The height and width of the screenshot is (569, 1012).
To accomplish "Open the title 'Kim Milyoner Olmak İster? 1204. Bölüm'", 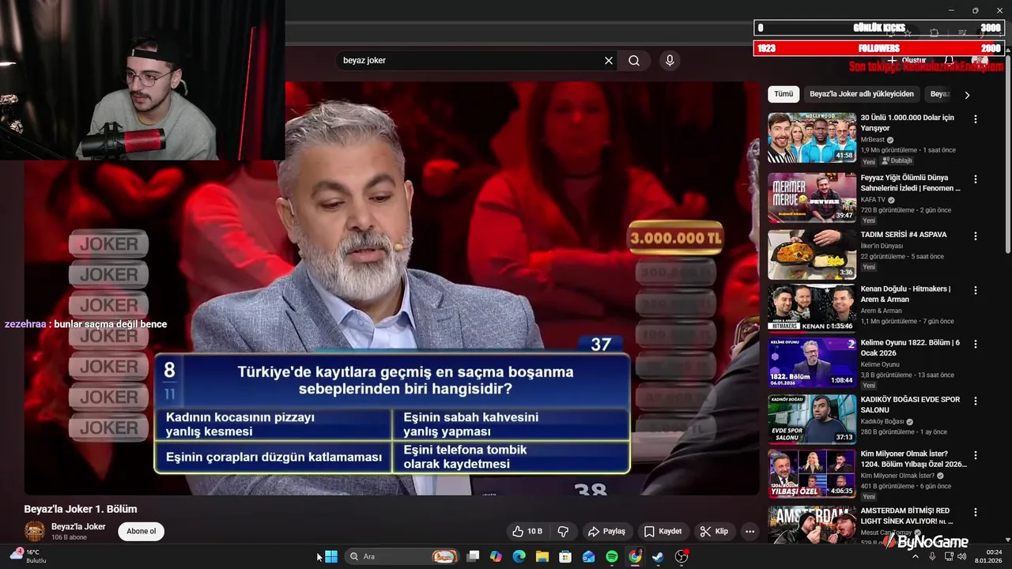I will click(x=913, y=459).
